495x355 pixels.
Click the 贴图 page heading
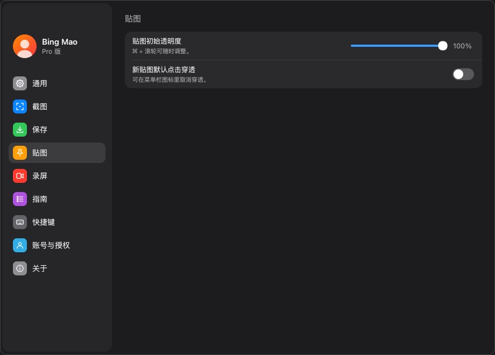(x=133, y=19)
